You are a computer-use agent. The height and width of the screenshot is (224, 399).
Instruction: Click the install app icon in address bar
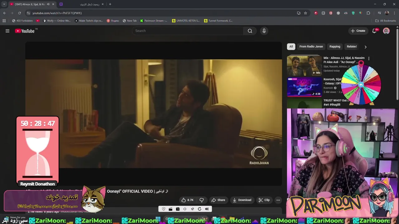click(x=299, y=13)
